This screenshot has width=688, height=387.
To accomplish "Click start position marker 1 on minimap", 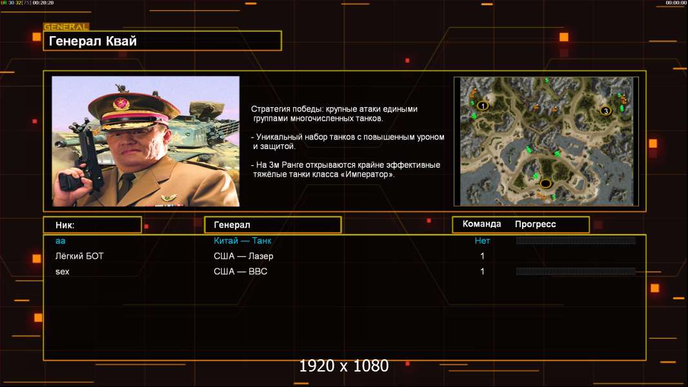I will [483, 106].
